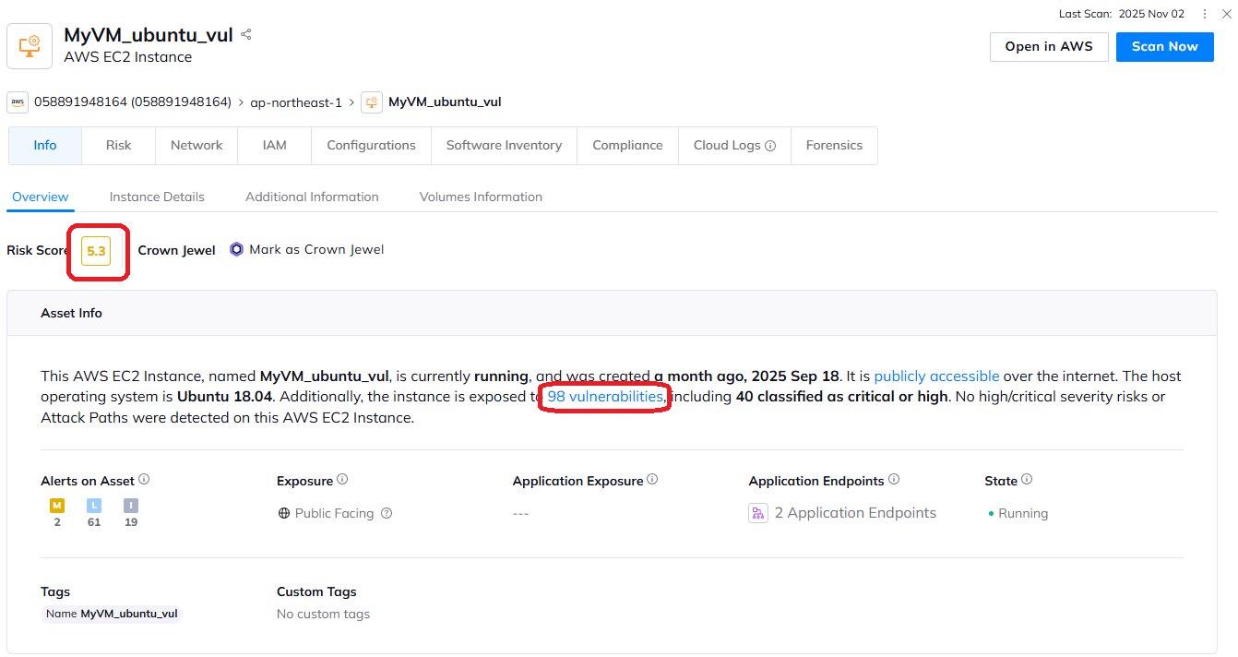Click the Last Scan 2025 Nov 02 text

[1122, 14]
